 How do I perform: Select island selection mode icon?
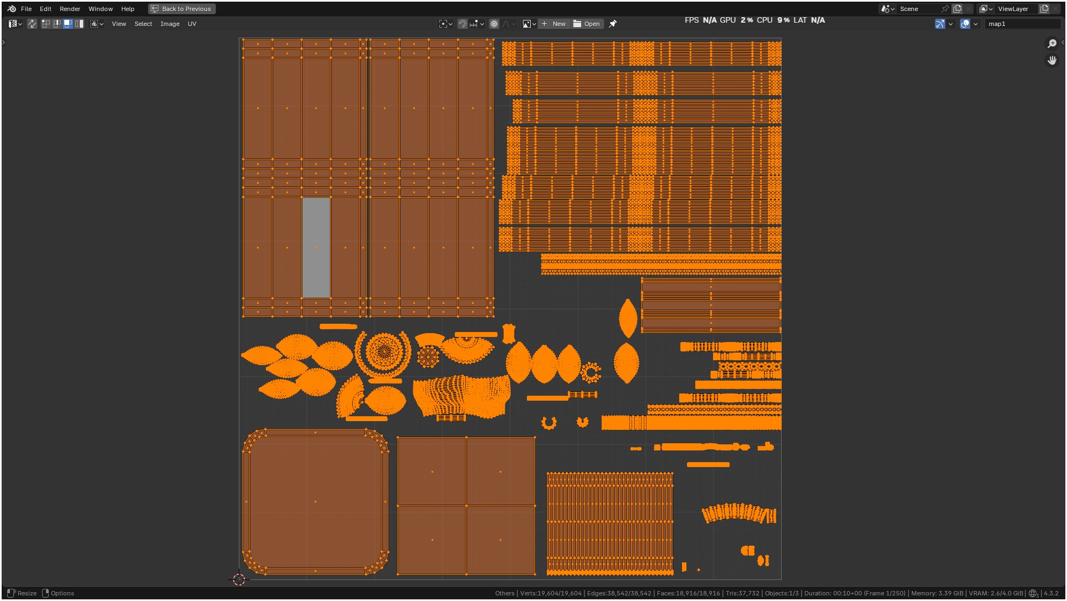[79, 24]
